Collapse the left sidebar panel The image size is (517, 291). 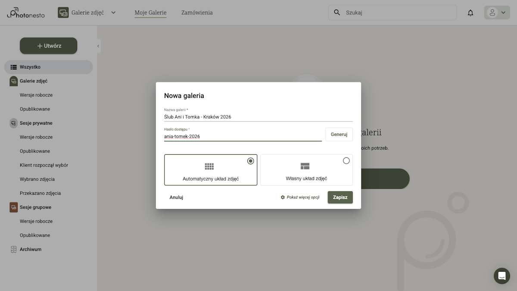(x=98, y=46)
